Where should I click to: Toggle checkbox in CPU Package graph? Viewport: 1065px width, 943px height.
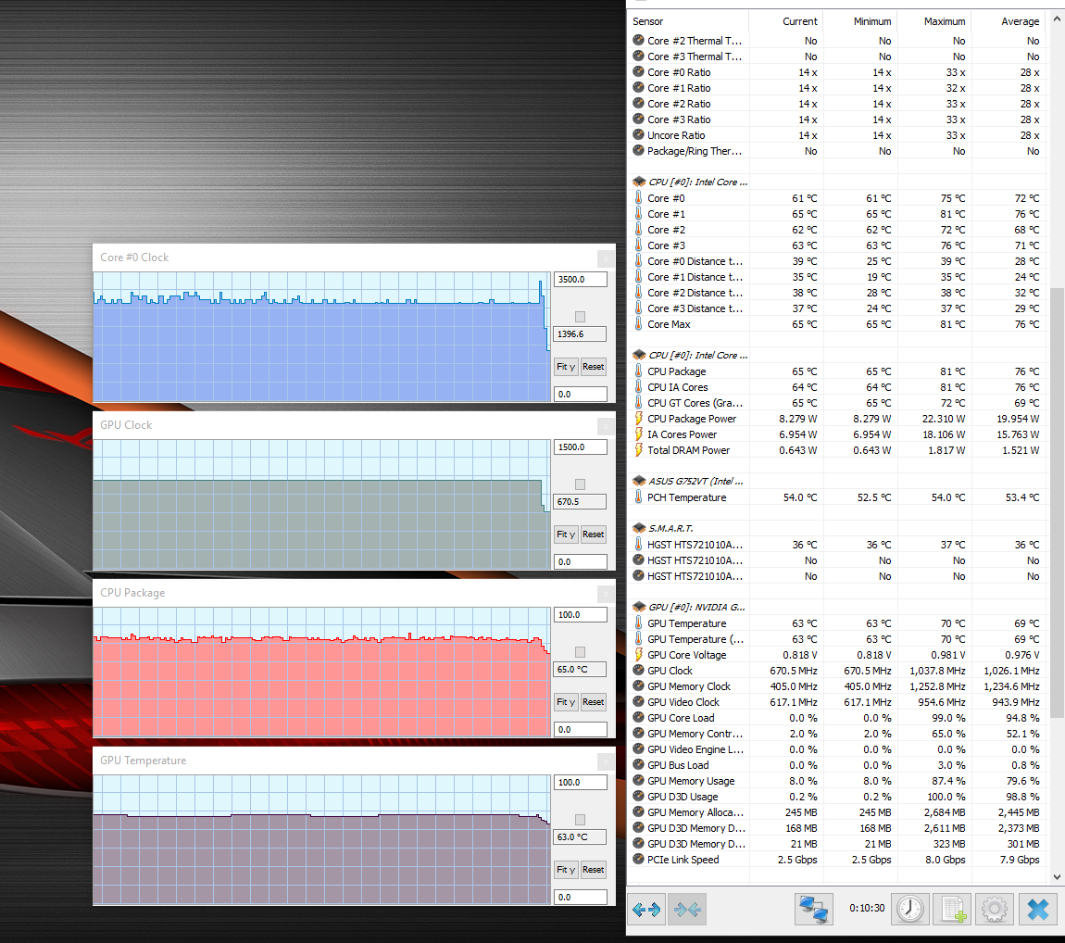[x=580, y=652]
